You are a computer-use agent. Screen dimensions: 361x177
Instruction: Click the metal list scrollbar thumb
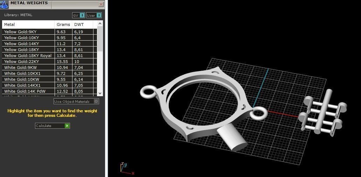coord(100,38)
